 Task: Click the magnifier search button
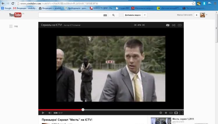coord(113,15)
